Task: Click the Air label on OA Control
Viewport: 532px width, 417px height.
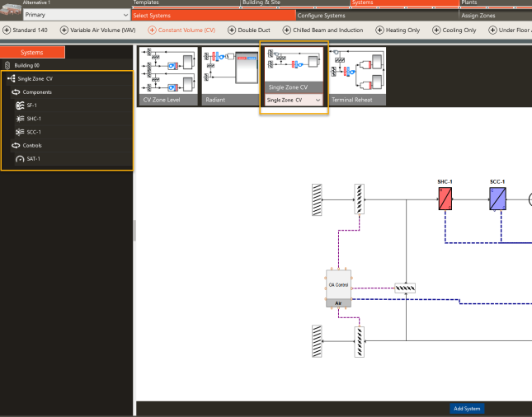Action: point(338,303)
